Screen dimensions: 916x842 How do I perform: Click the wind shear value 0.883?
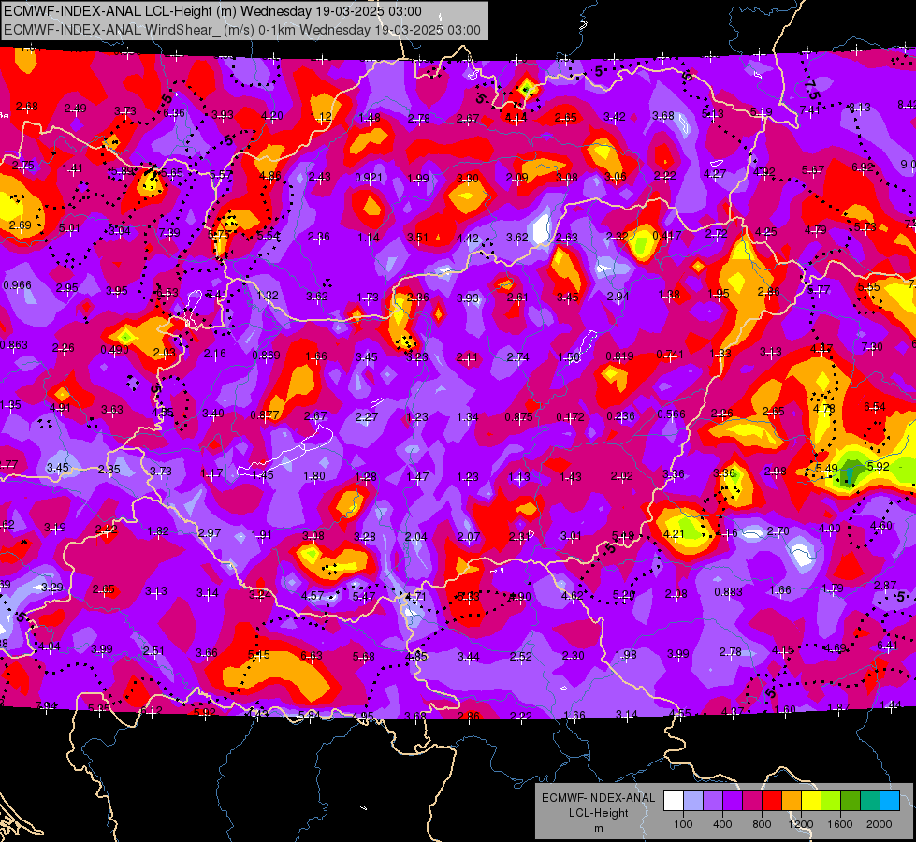pyautogui.click(x=729, y=592)
